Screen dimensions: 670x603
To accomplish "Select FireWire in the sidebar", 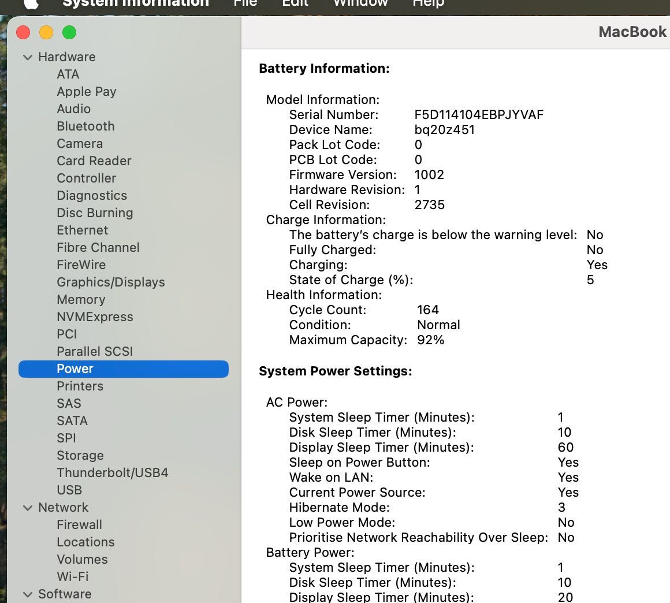I will [81, 265].
